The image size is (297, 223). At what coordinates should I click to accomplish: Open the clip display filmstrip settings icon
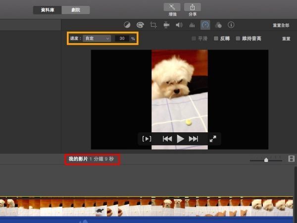pos(292,159)
